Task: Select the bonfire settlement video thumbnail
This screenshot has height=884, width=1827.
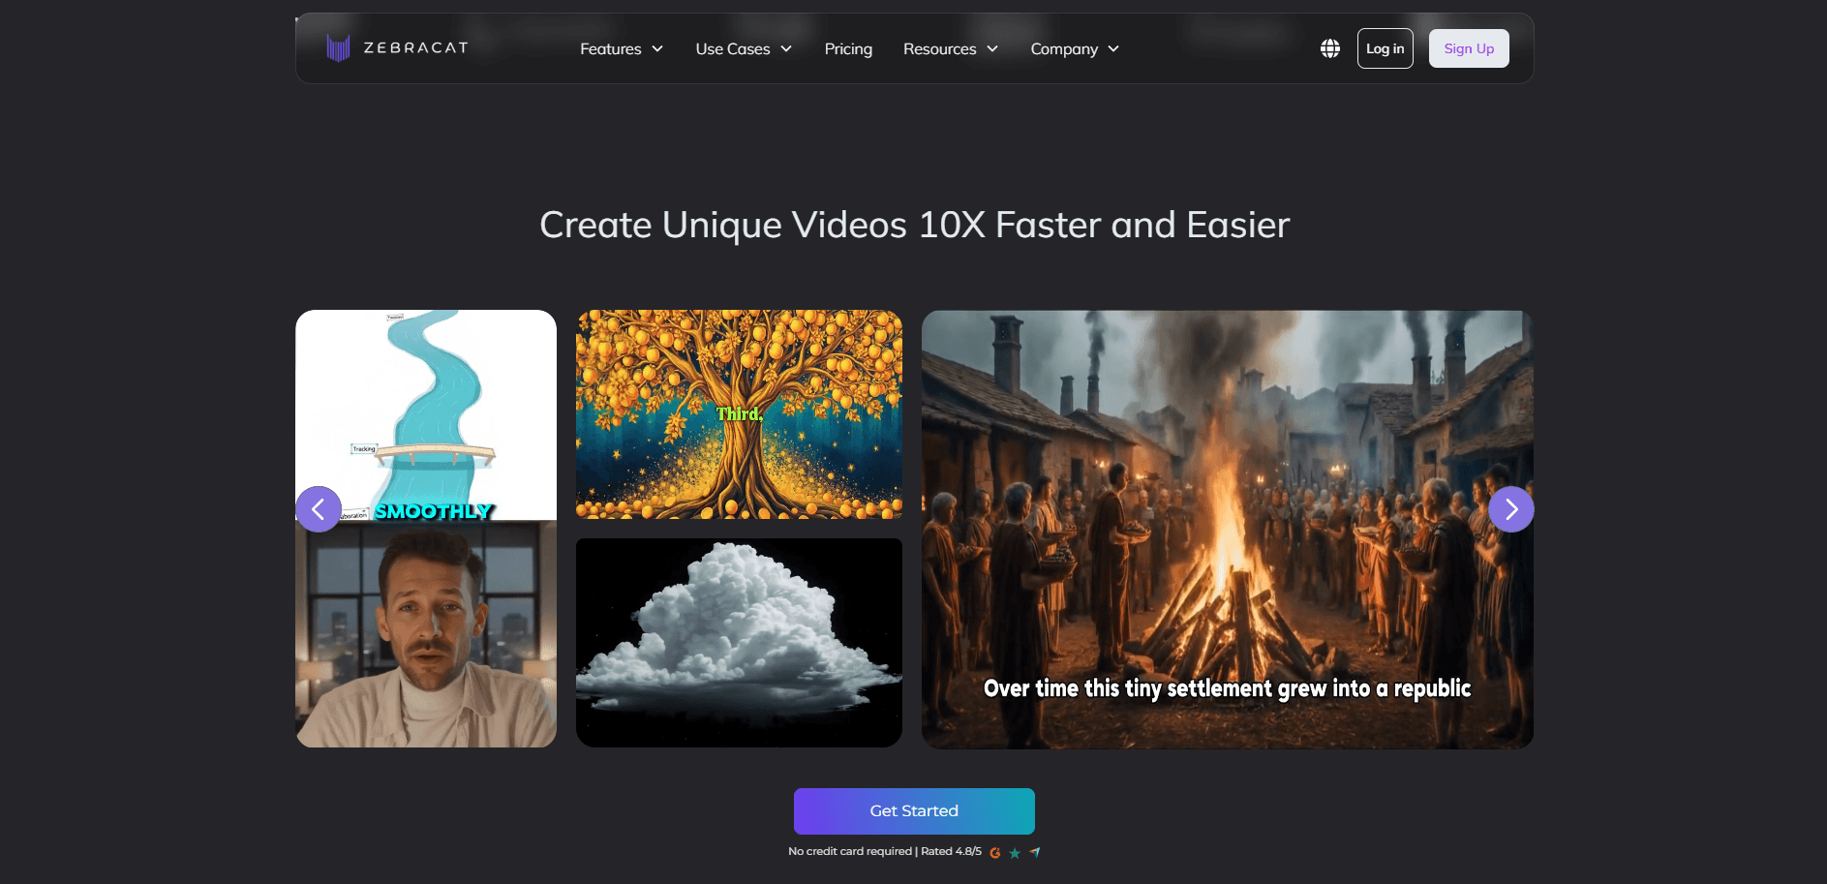Action: tap(1227, 530)
